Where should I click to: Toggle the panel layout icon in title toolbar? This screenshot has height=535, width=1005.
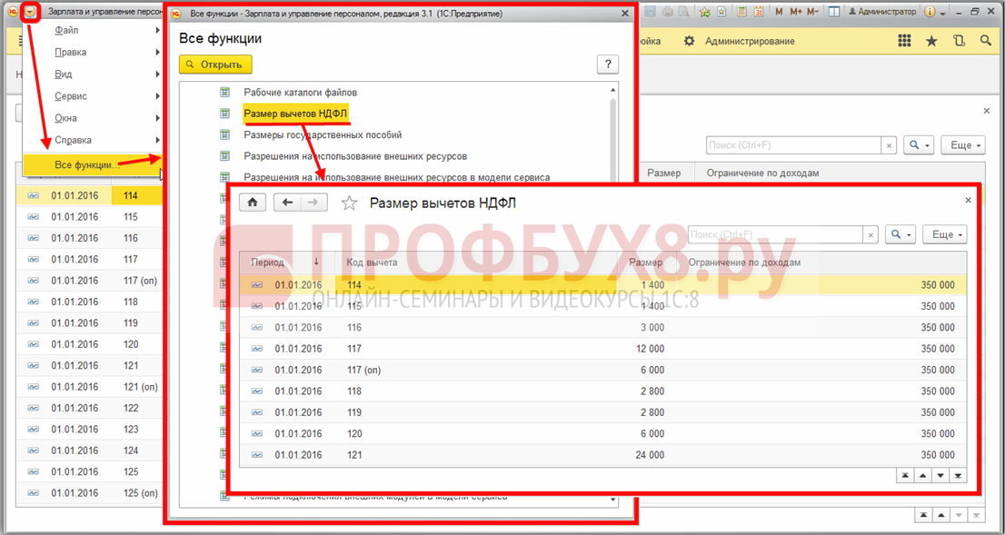click(833, 12)
